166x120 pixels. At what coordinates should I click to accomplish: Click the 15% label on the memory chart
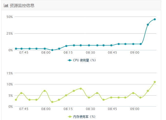click(x=10, y=73)
